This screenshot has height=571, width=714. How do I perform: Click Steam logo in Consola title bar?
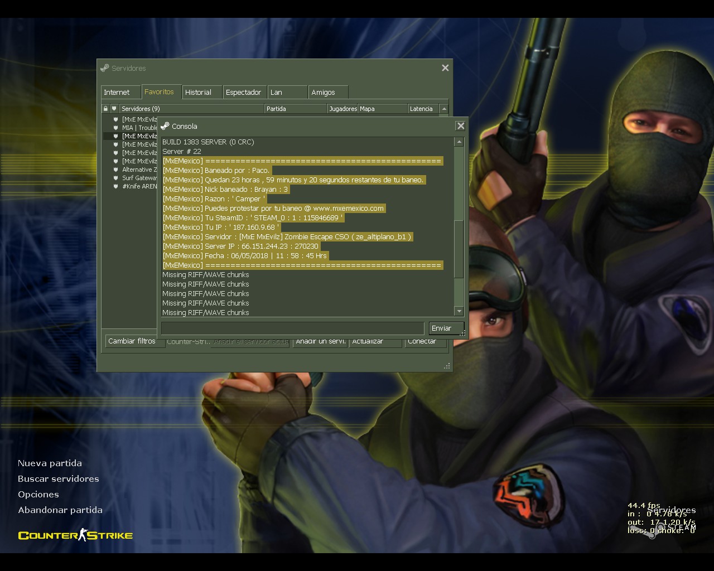tap(165, 126)
